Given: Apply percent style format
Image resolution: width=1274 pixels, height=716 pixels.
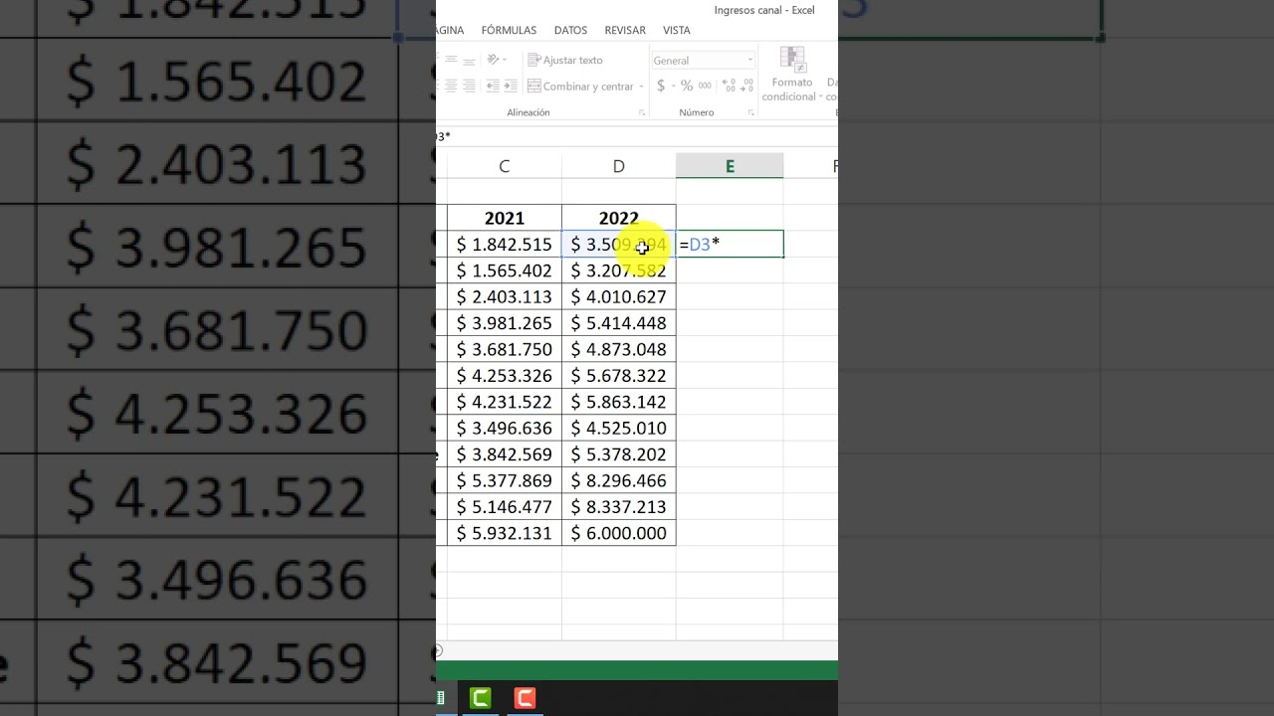Looking at the screenshot, I should click(687, 87).
